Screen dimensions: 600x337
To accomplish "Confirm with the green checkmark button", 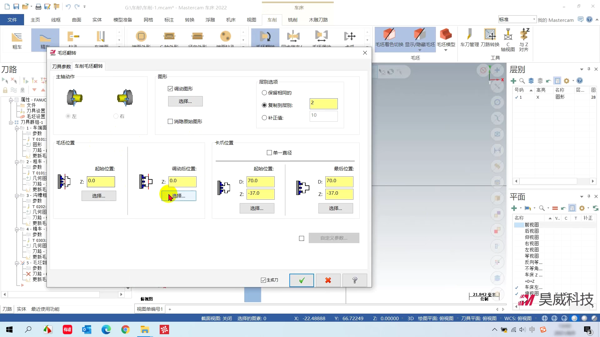I will pos(301,280).
